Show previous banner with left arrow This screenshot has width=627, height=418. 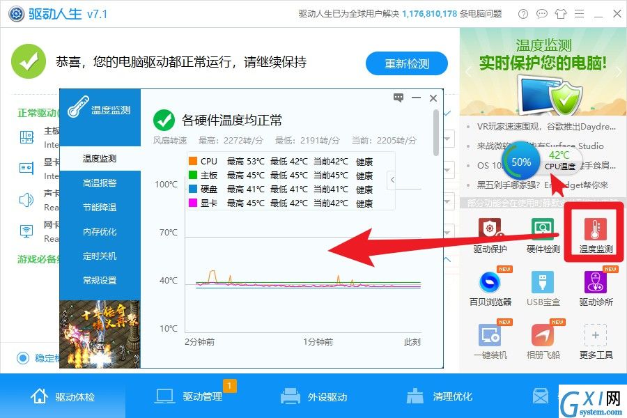[469, 72]
